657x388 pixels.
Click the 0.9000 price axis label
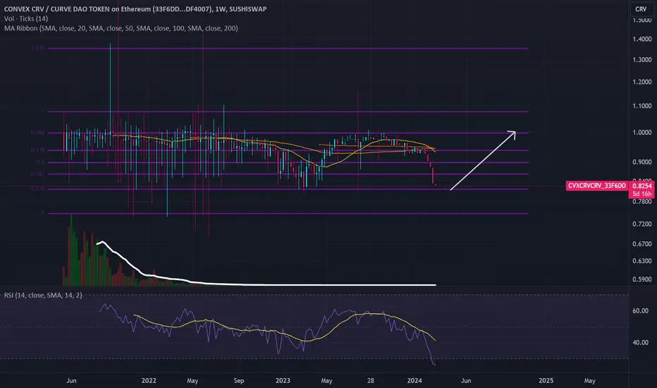(642, 162)
